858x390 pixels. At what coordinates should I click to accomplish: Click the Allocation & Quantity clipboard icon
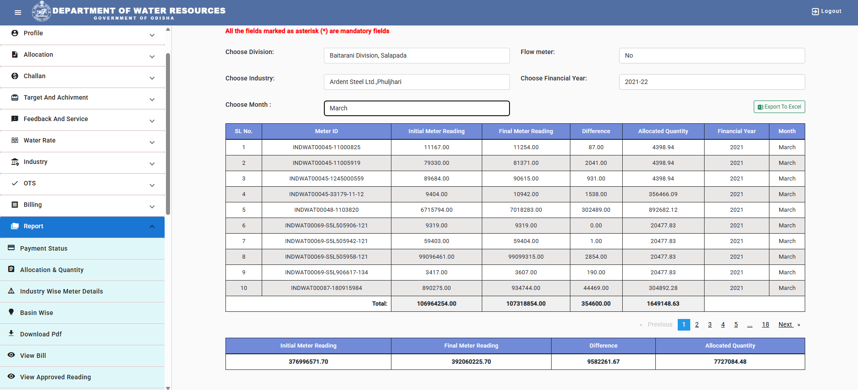pyautogui.click(x=11, y=269)
